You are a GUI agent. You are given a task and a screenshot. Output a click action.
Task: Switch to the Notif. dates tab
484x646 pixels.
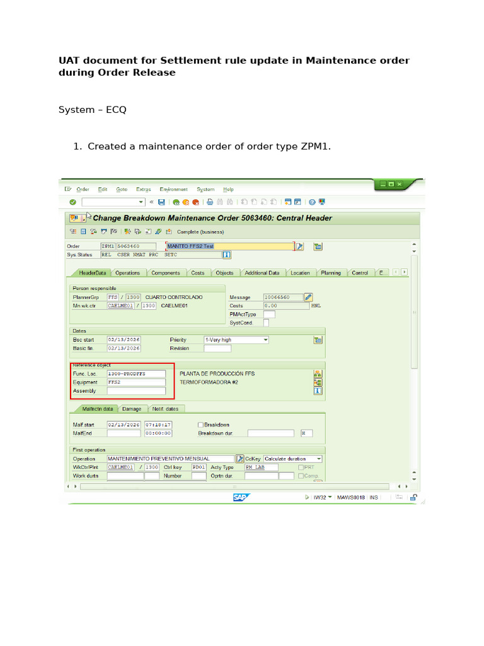tap(165, 409)
